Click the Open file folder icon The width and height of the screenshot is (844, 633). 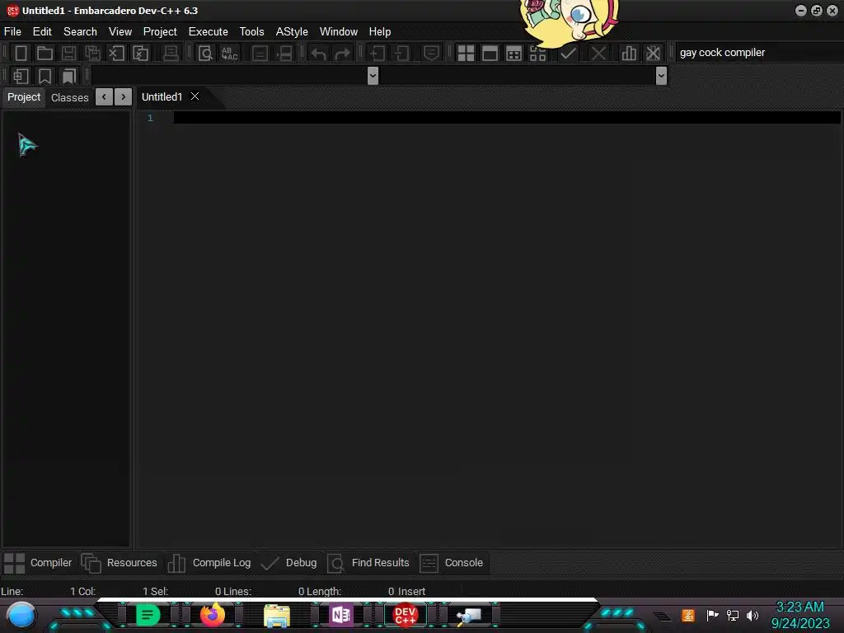point(45,53)
